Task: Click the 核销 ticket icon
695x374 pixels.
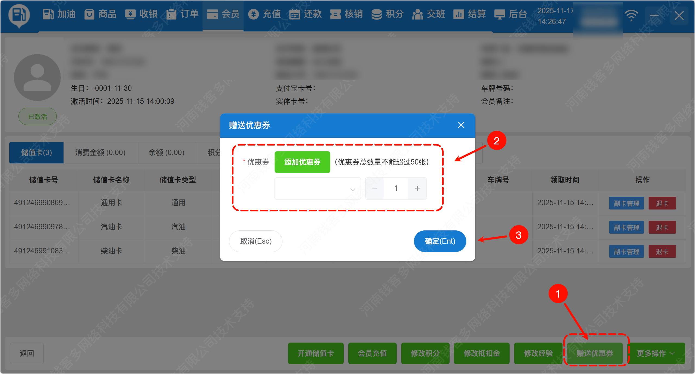Action: pyautogui.click(x=336, y=14)
